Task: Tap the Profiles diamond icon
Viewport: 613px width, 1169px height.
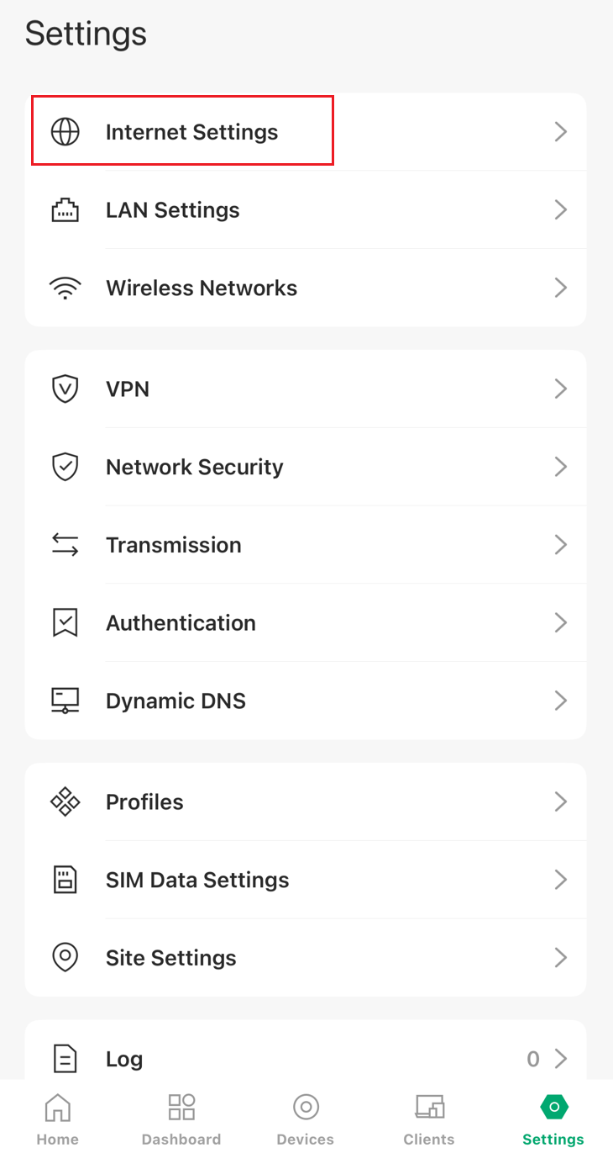Action: point(65,801)
